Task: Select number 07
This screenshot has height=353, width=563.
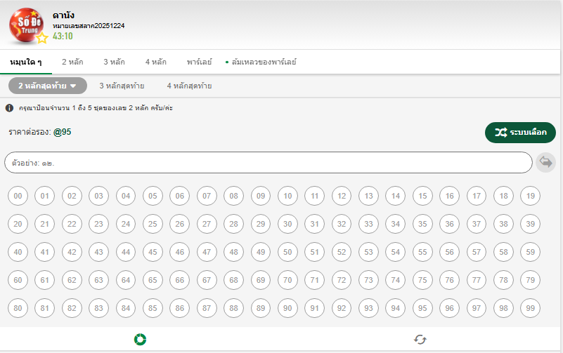Action: pos(207,196)
